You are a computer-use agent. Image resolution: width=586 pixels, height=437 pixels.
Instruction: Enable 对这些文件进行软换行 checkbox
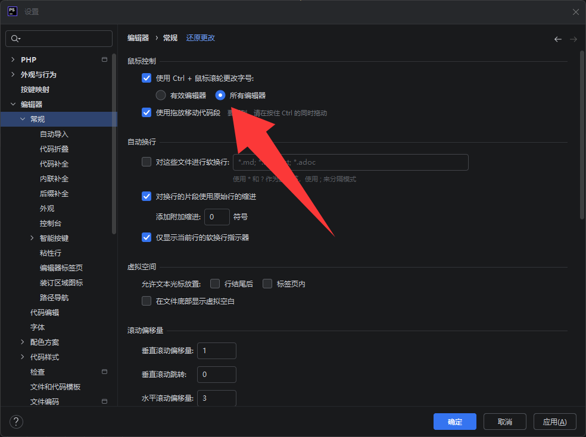(146, 162)
